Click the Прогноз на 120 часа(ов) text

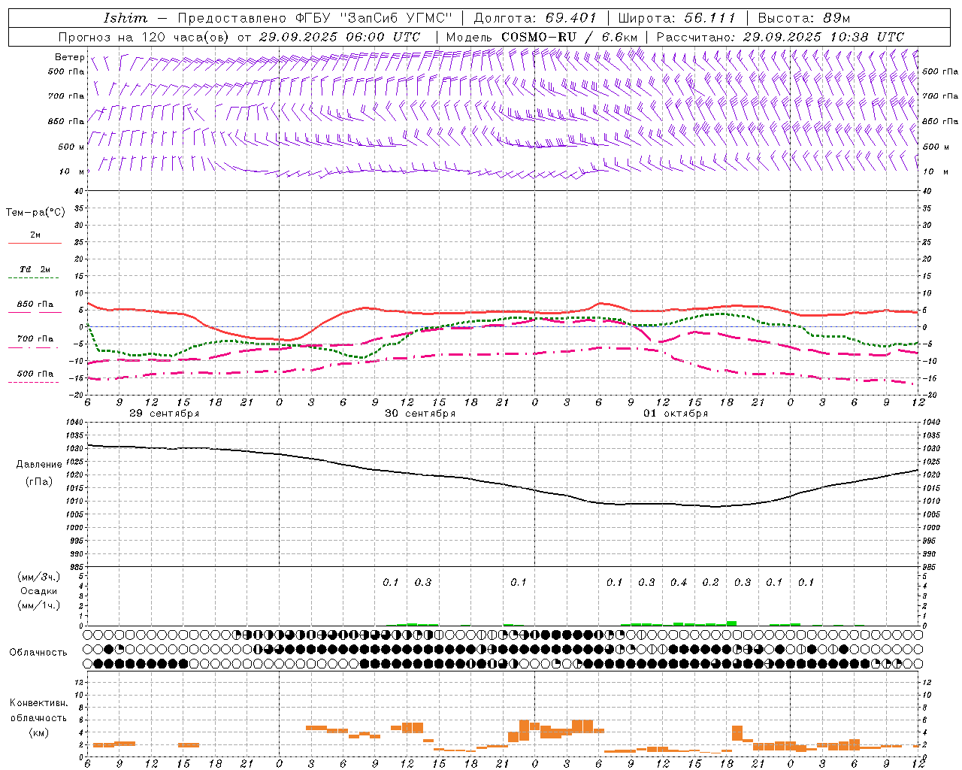tap(144, 37)
